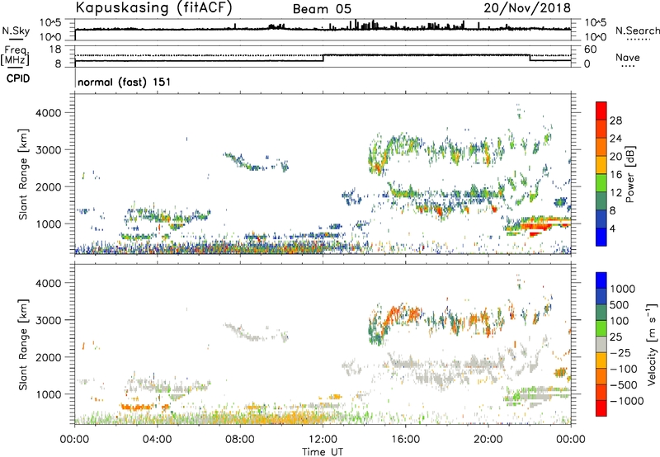Click the '20:00' time axis tick label
This screenshot has height=457, width=660.
488,440
